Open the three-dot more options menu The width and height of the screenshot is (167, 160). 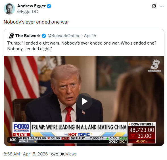(x=162, y=6)
